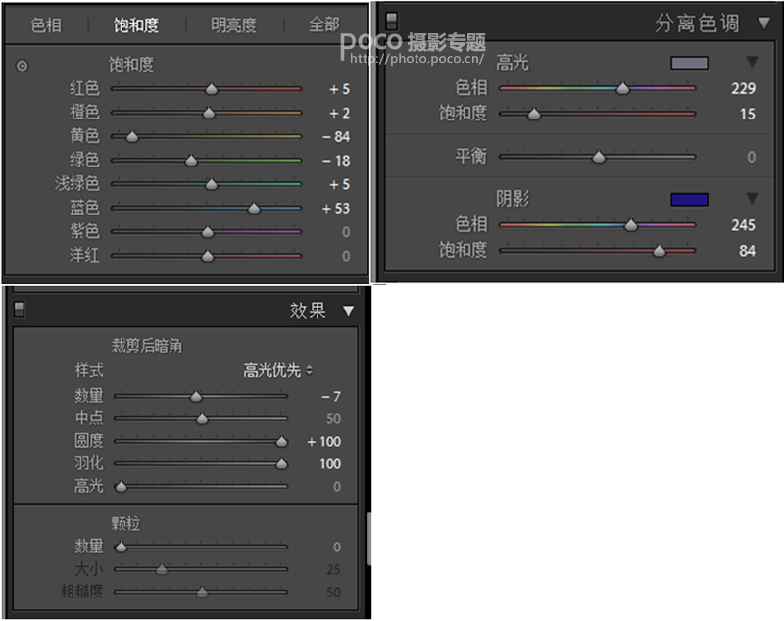
Task: Activate the targeted adjustment tool beside 饱和度
Action: [22, 66]
